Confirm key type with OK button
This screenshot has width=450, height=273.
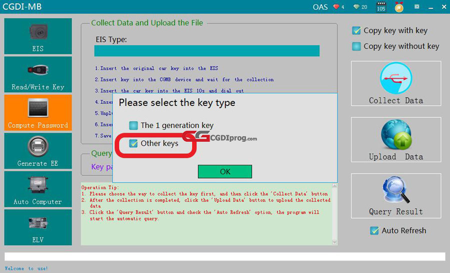pos(225,171)
